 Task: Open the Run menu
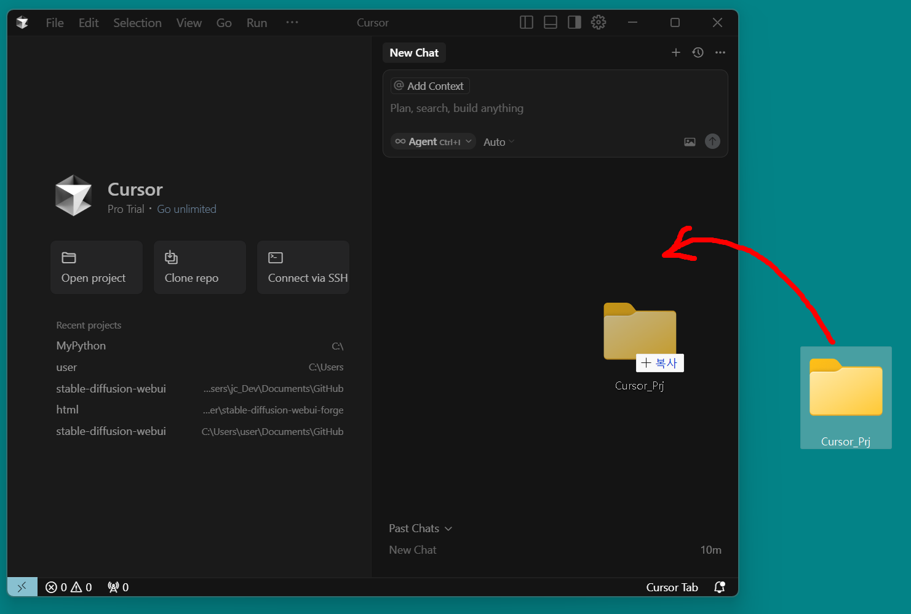click(x=257, y=23)
